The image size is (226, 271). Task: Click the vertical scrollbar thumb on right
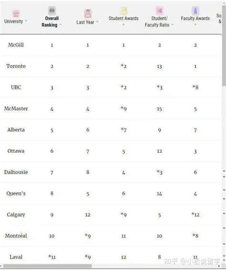click(224, 45)
